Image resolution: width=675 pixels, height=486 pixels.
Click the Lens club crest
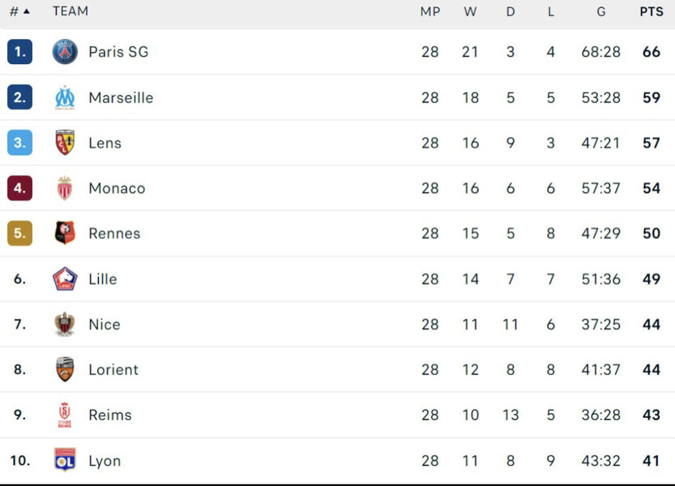(x=65, y=143)
